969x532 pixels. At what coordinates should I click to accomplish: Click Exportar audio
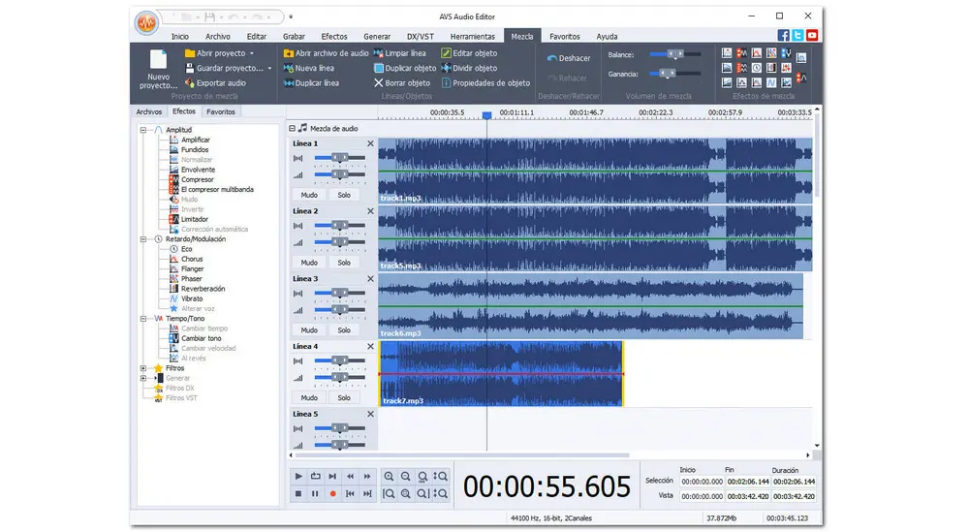point(215,82)
